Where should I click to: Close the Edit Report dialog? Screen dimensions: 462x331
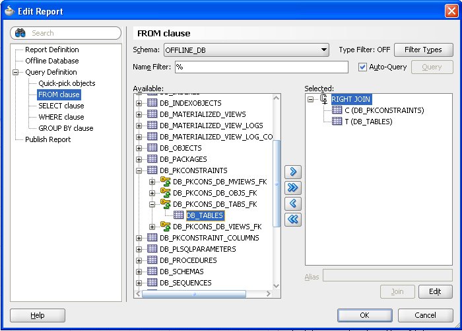click(x=451, y=11)
